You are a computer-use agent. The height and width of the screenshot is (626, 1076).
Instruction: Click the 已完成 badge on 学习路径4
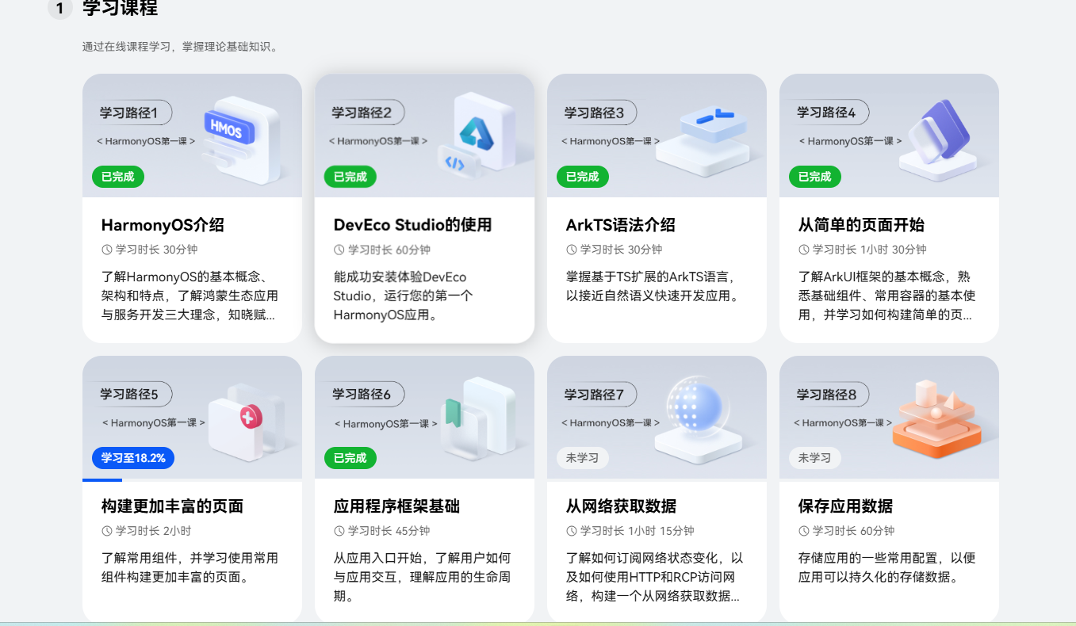pyautogui.click(x=815, y=177)
